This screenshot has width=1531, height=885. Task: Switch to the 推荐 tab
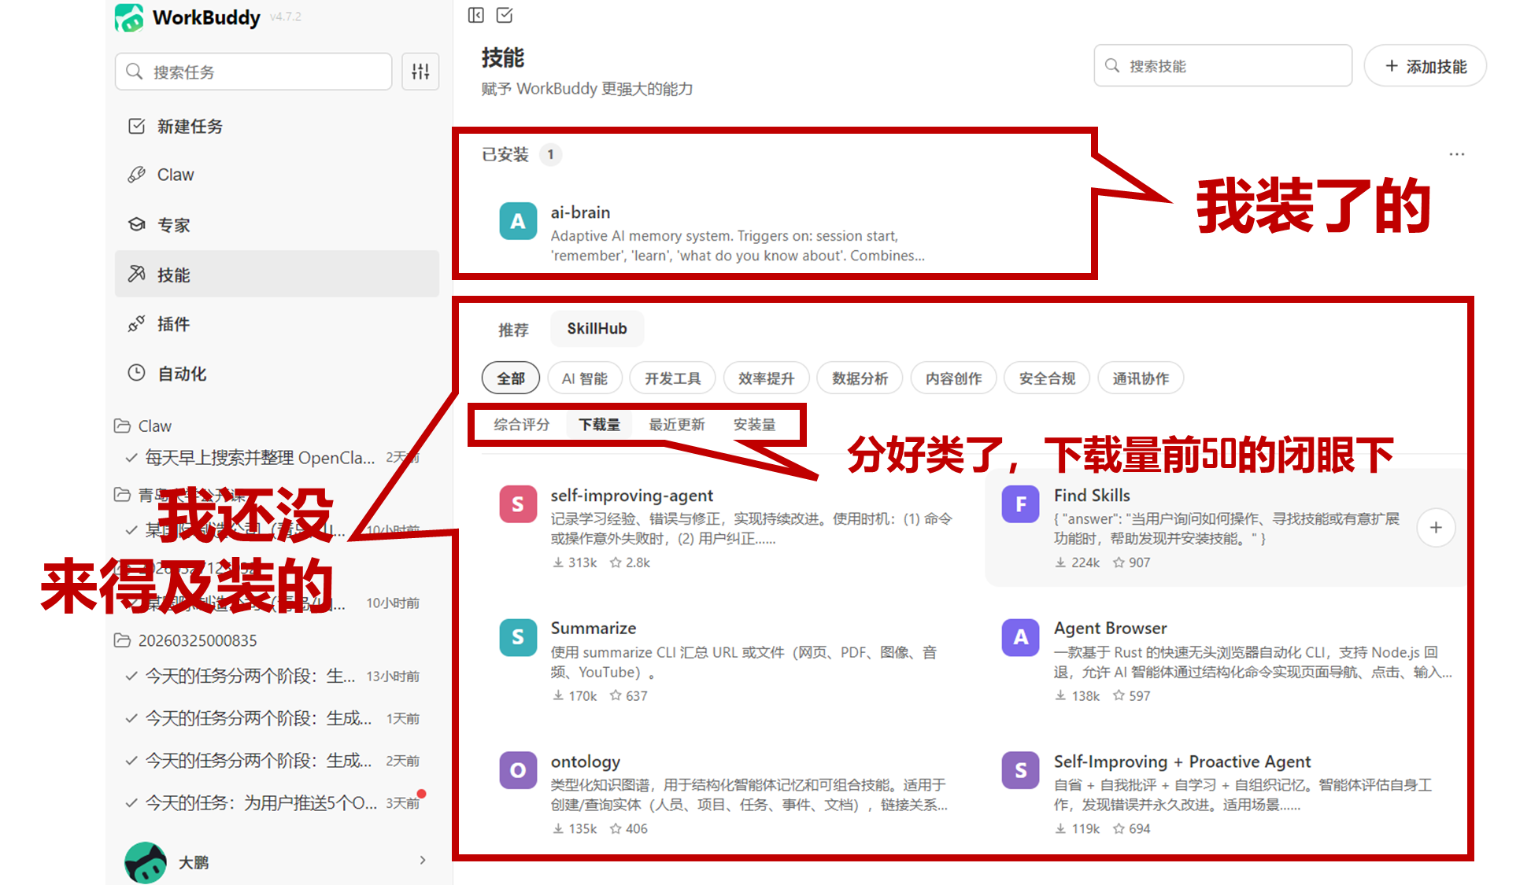tap(513, 330)
